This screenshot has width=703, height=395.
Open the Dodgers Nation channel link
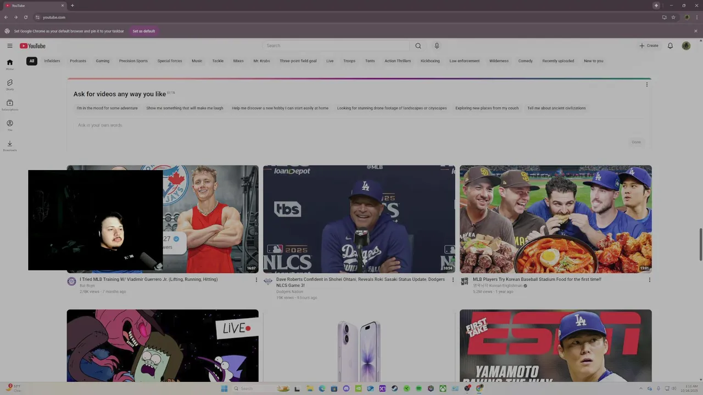[x=289, y=291]
